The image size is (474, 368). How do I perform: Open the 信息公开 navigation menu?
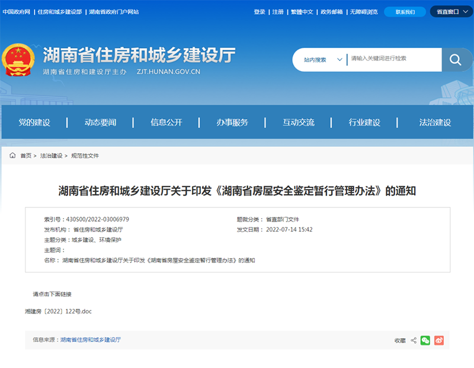click(164, 122)
